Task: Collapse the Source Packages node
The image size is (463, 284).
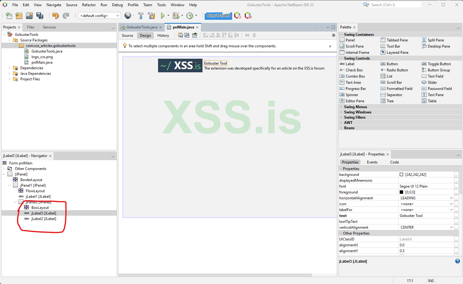Action: tap(9, 40)
